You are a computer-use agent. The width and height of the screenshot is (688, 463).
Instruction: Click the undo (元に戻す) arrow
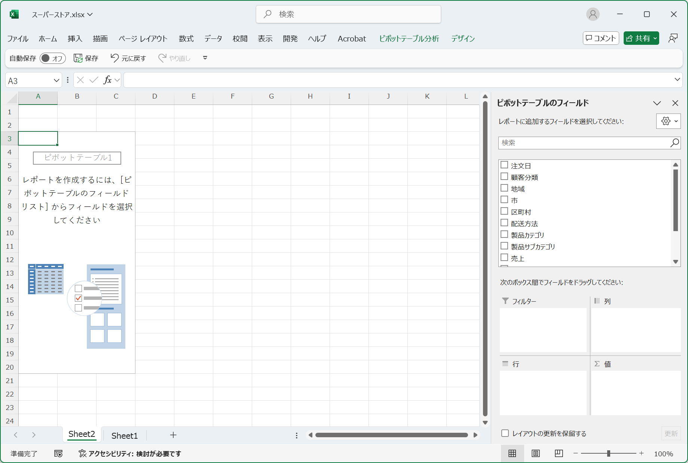pos(114,58)
